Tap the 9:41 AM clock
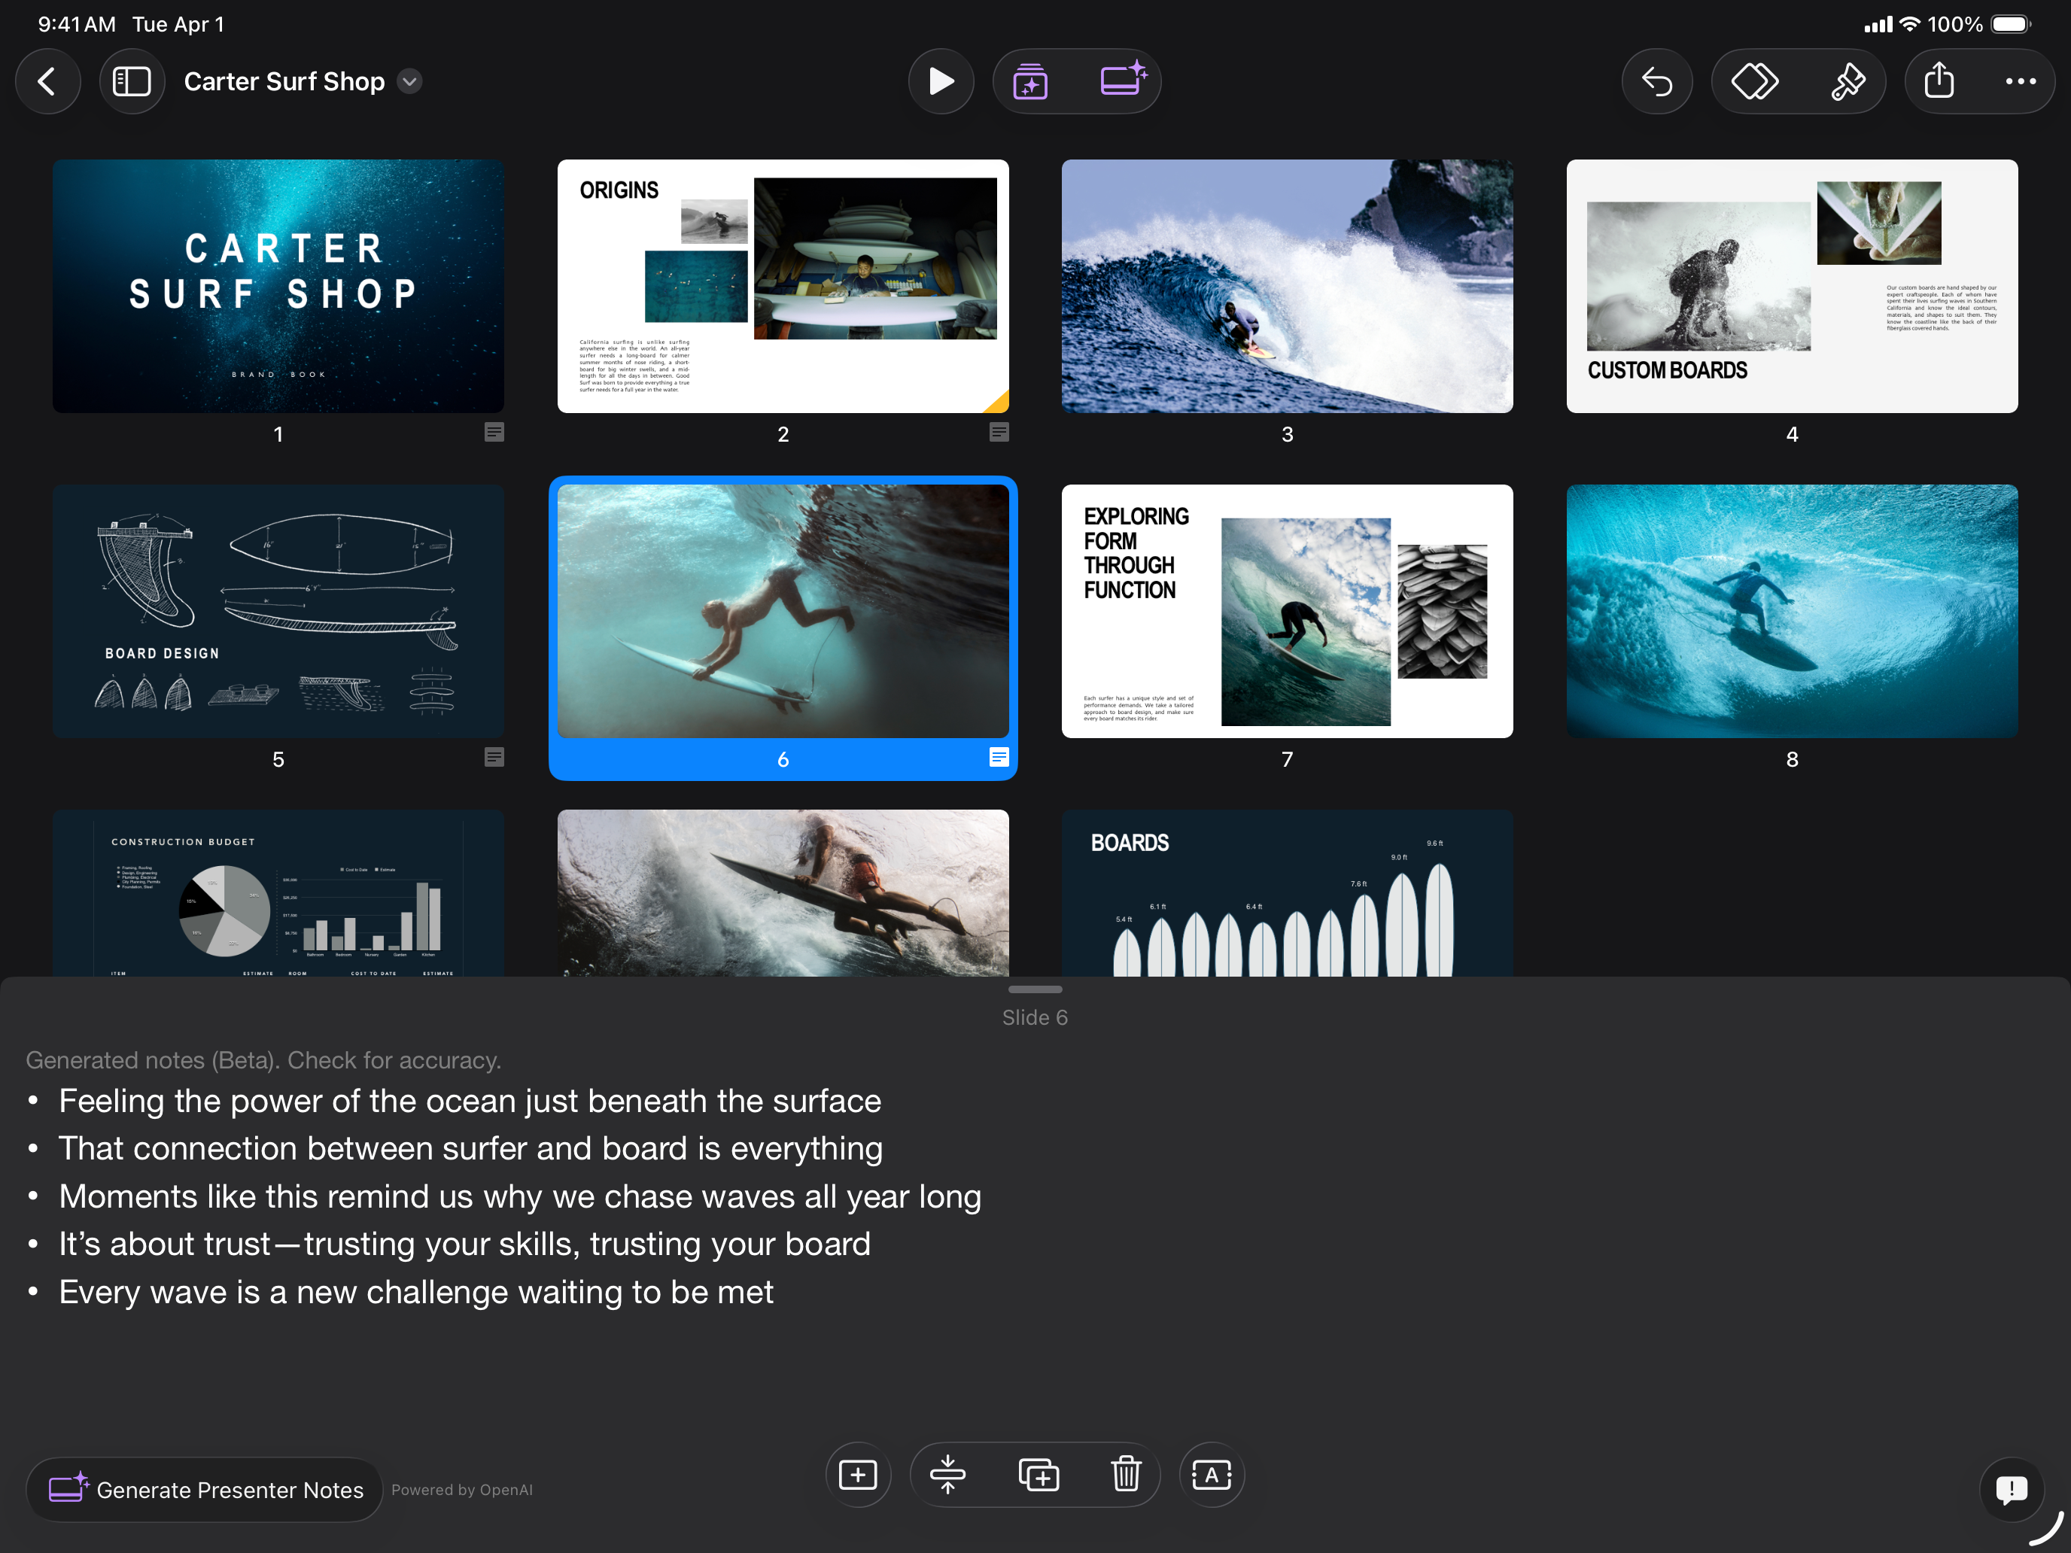Screen dimensions: 2071x1553 click(x=77, y=24)
